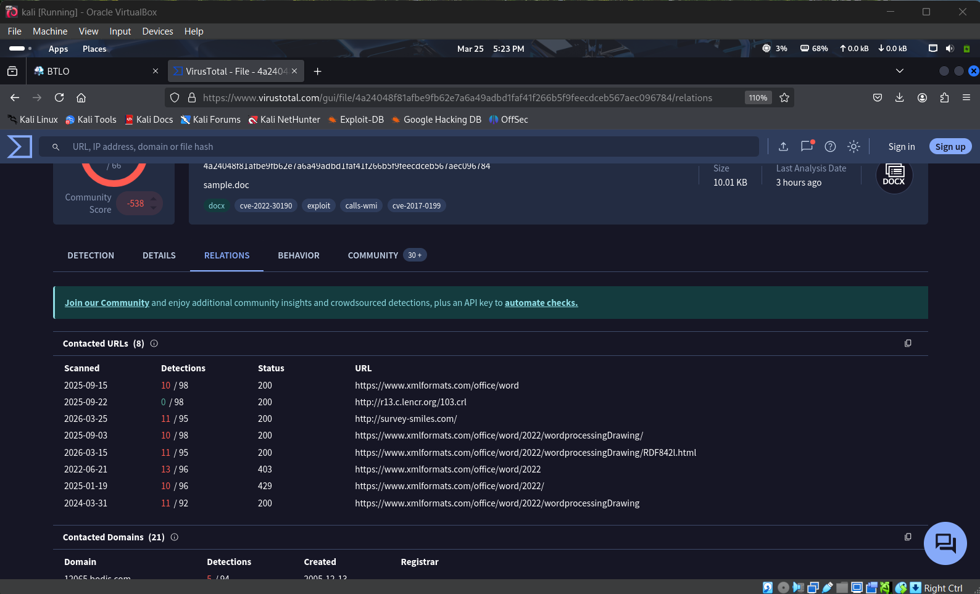Click the cve-2017-0199 tag

[x=417, y=206]
